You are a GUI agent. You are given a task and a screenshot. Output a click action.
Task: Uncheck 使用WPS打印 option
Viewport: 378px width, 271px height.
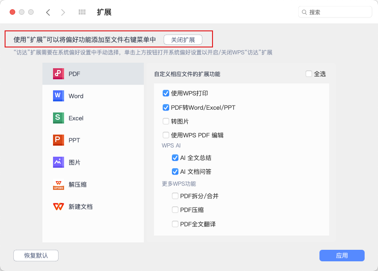pos(166,93)
